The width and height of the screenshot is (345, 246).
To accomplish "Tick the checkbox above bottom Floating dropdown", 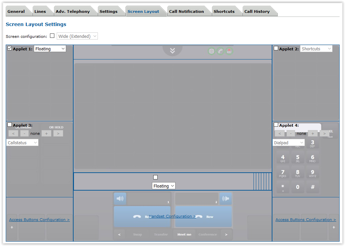I will pyautogui.click(x=155, y=177).
